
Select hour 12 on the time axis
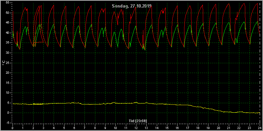click(x=136, y=127)
